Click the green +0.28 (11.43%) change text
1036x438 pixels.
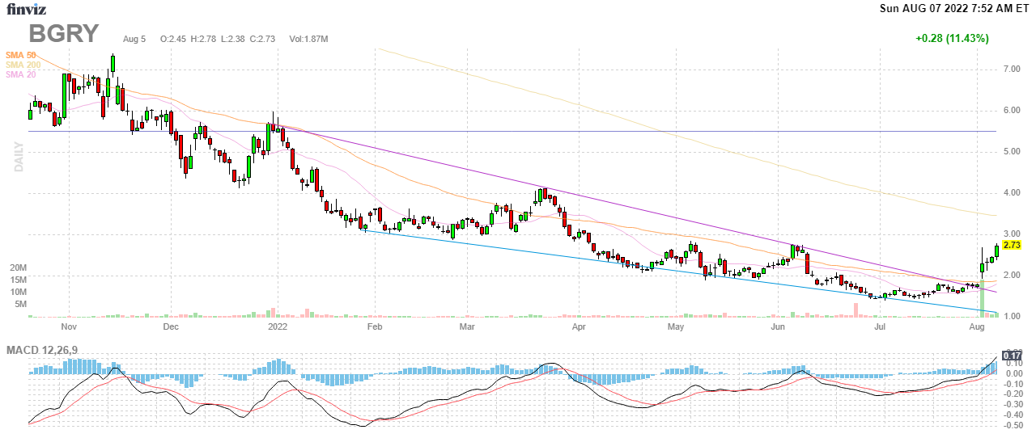[952, 39]
